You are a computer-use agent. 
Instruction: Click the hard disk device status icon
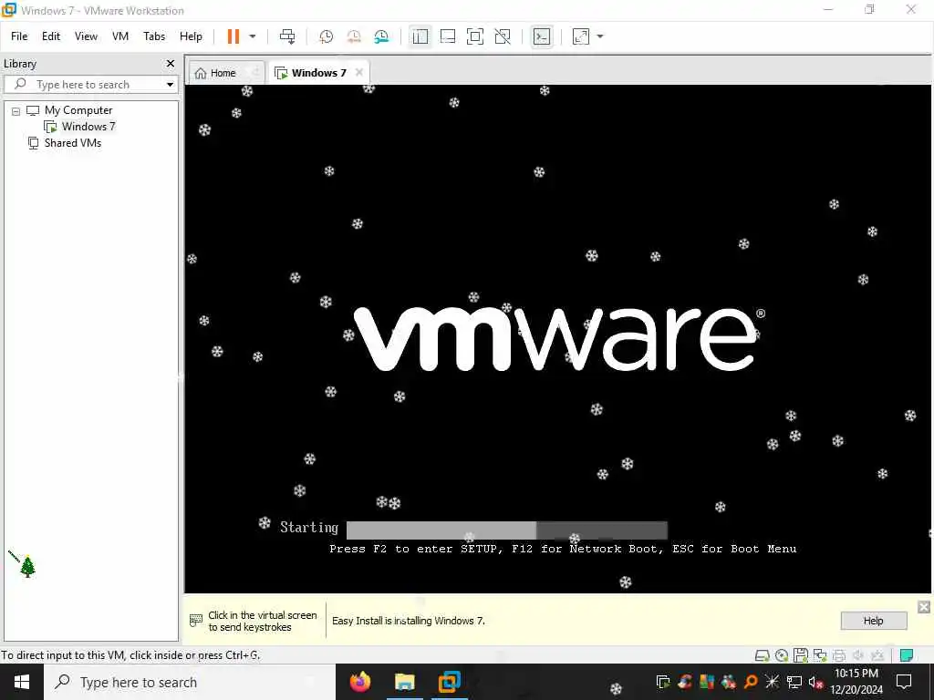pos(762,655)
